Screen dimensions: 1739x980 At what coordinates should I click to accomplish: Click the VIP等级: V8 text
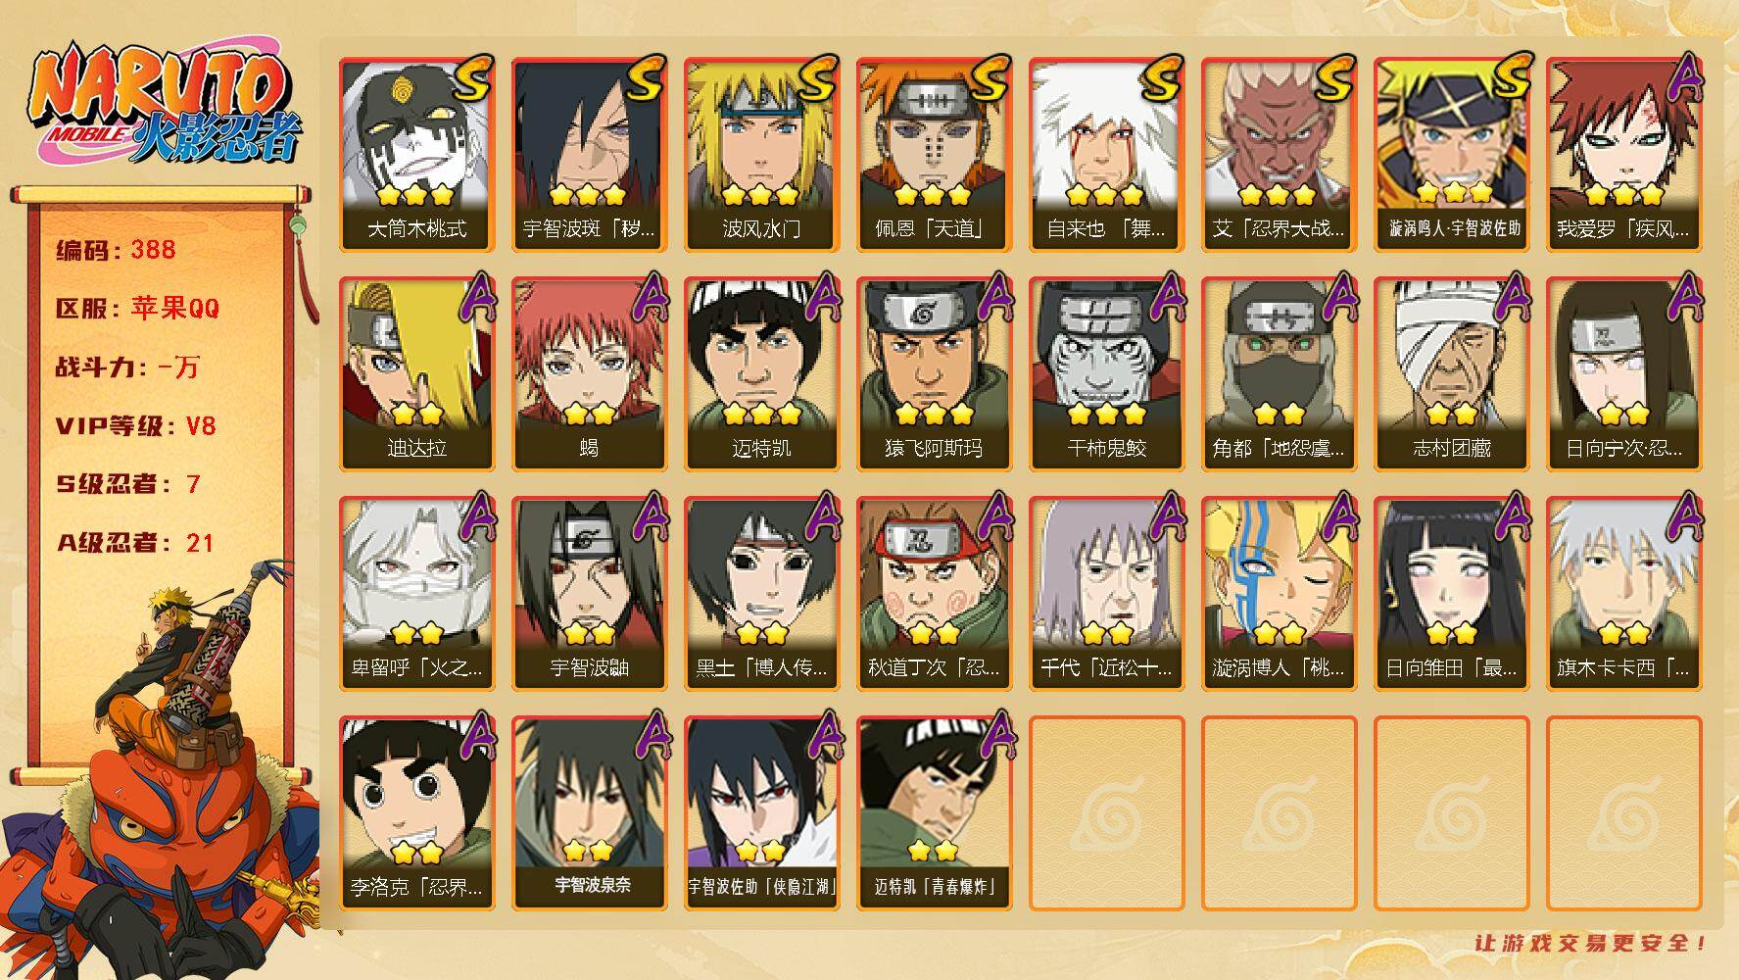click(135, 426)
